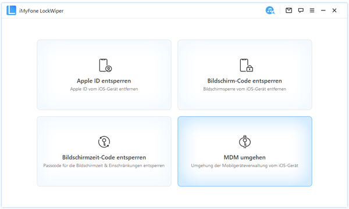Screen dimensions: 349x209
Task: Open the music search tool icon
Action: coord(270,10)
